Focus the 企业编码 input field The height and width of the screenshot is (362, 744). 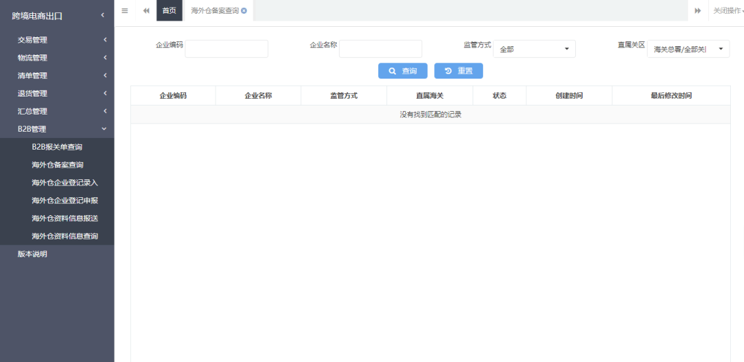pos(226,49)
